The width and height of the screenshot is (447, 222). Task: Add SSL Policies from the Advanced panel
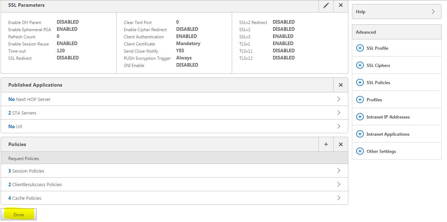[360, 82]
